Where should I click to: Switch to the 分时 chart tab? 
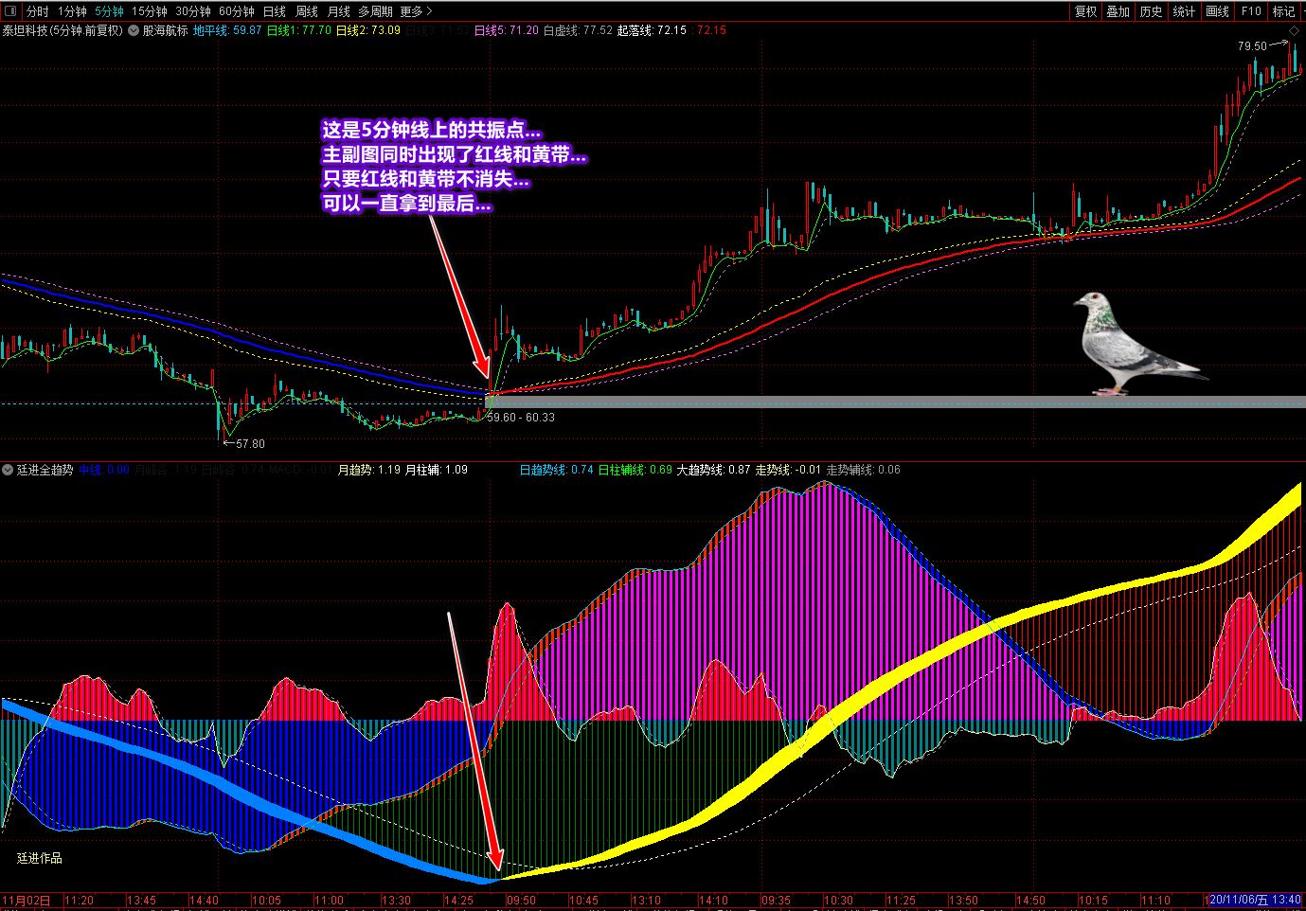(38, 11)
